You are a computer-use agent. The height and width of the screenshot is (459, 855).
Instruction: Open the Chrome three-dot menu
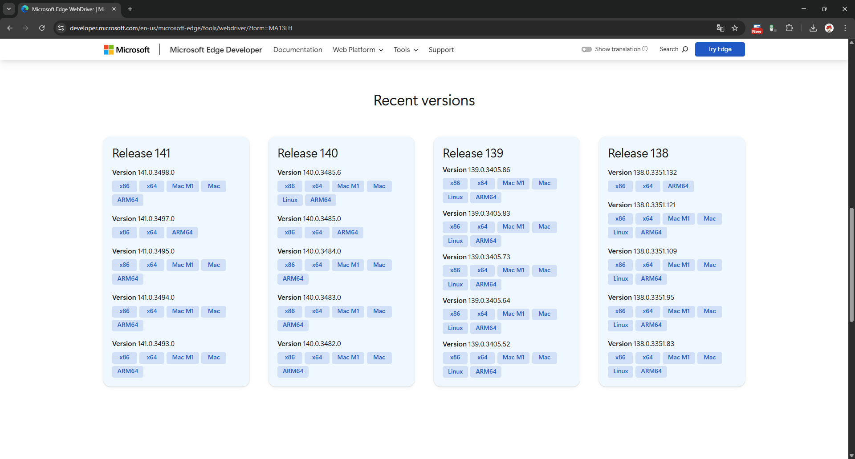845,28
